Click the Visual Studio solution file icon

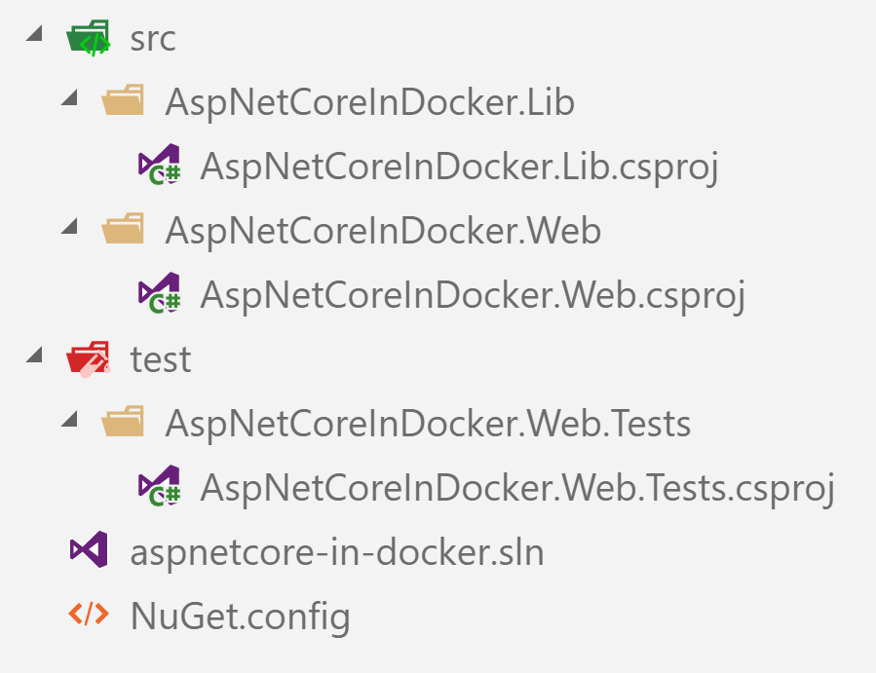click(x=89, y=549)
